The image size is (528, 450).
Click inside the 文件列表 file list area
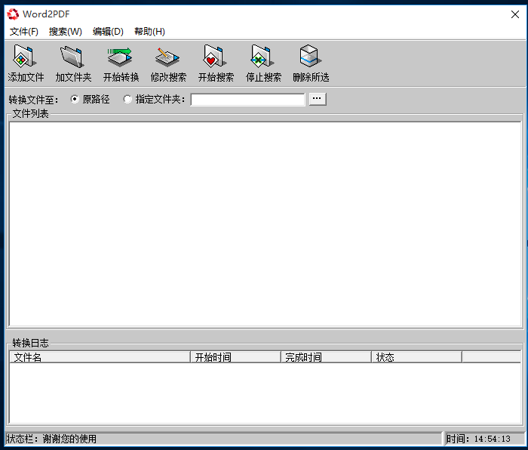265,223
